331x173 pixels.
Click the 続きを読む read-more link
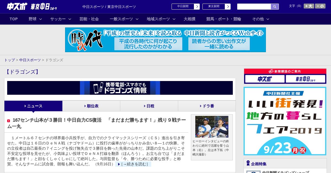click(x=133, y=164)
